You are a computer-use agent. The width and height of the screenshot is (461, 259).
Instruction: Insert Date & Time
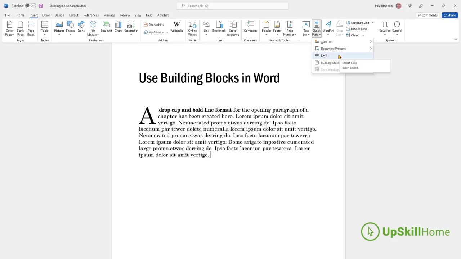click(357, 29)
